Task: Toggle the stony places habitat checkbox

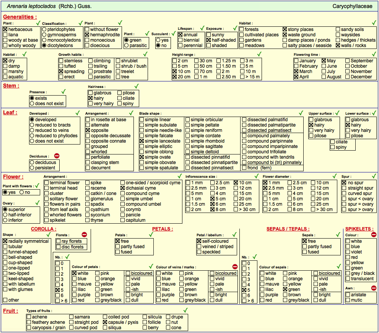Action: tap(285, 29)
